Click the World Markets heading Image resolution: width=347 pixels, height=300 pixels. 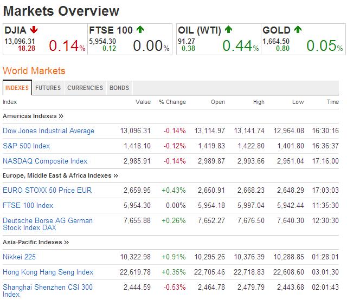pyautogui.click(x=34, y=71)
